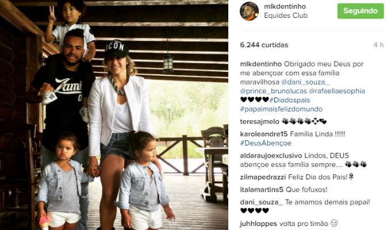The height and width of the screenshot is (230, 387).
Task: Open commenter zilmapedrazzi's profile
Action: click(263, 177)
